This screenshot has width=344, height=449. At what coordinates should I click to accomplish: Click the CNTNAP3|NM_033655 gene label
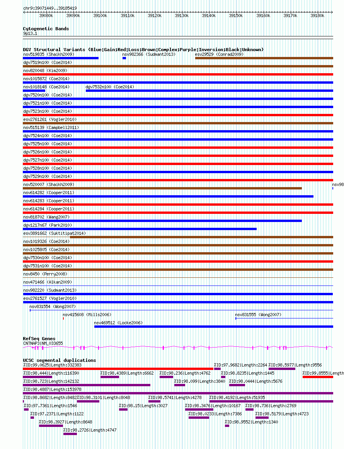43,343
